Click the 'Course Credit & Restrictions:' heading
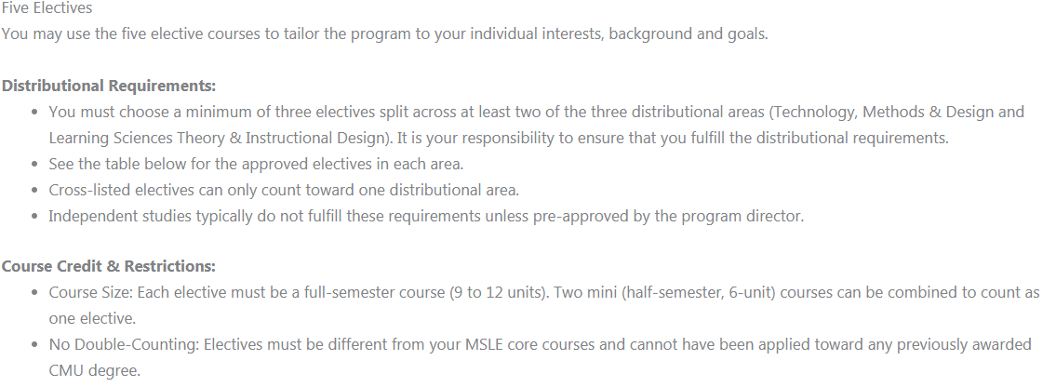The width and height of the screenshot is (1056, 387). point(109,266)
